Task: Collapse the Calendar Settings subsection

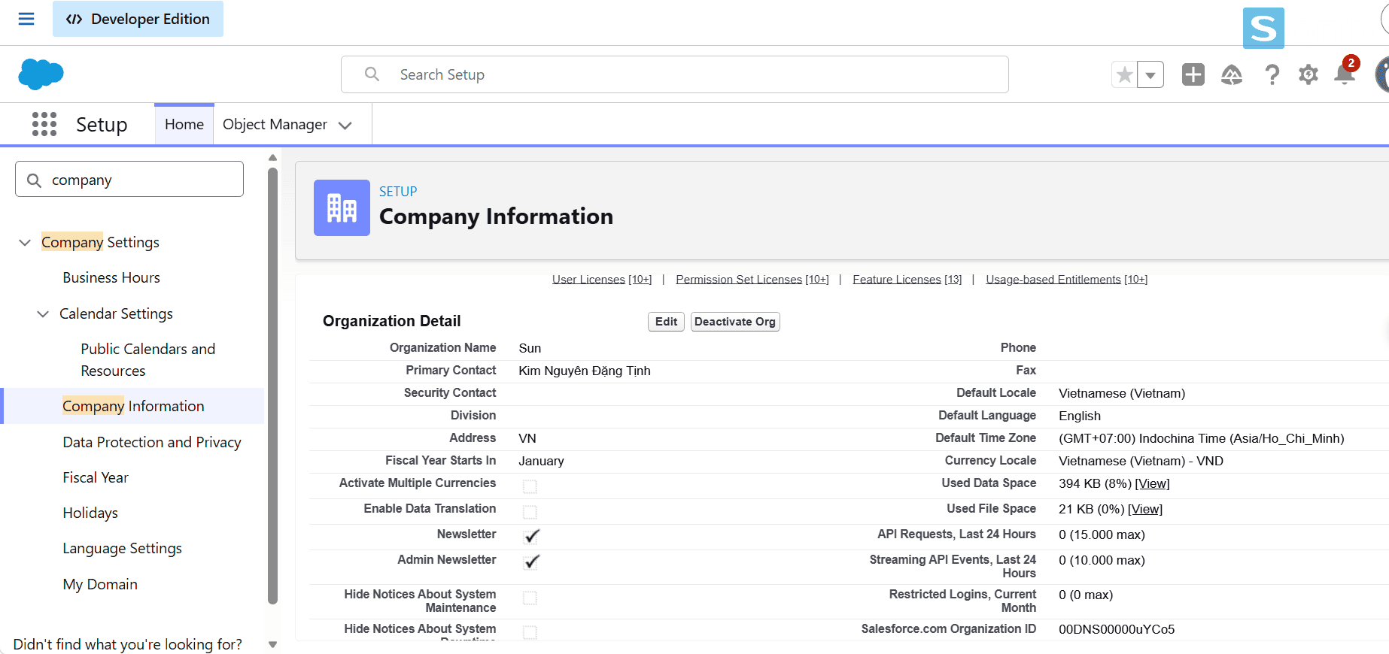Action: click(43, 313)
